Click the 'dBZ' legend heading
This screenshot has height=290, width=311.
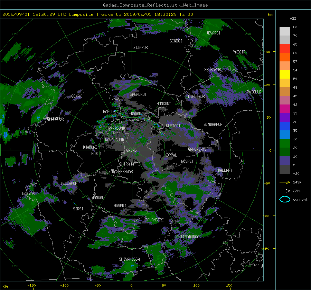(x=293, y=18)
